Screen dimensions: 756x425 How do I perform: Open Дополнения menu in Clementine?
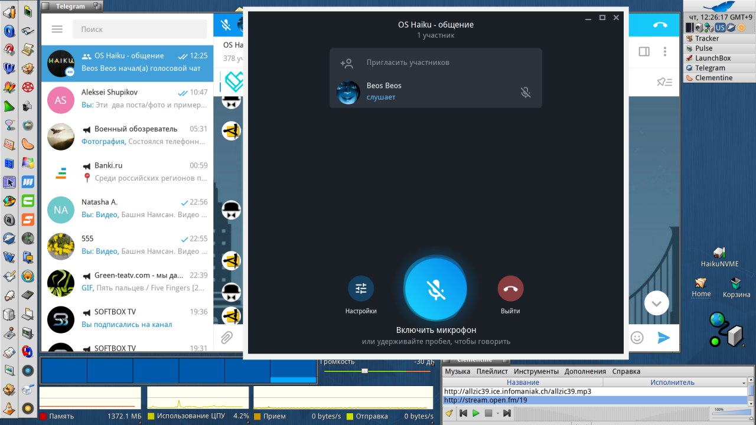585,371
